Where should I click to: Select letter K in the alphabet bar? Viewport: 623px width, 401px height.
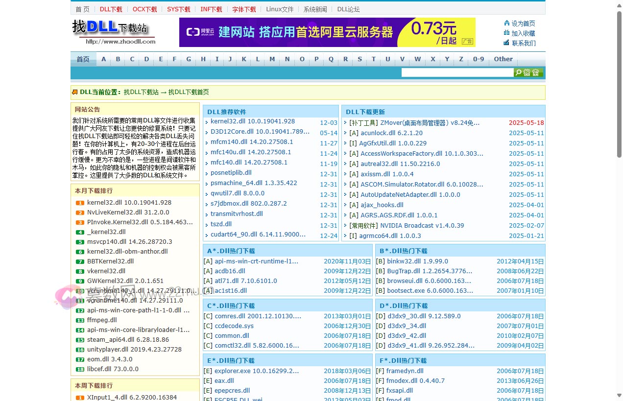(244, 59)
